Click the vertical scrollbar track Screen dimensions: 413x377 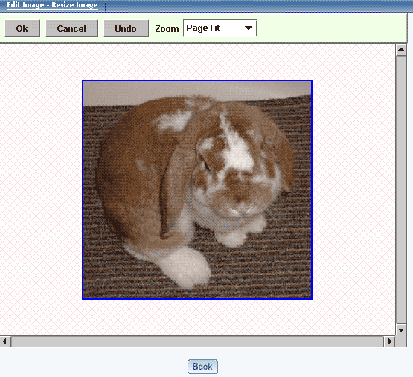pos(401,190)
